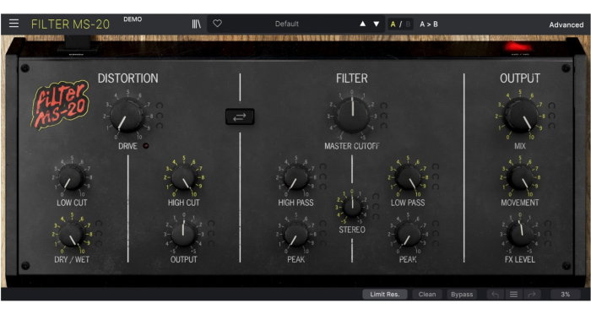
Task: Toggle the Clean mode button
Action: tap(427, 295)
